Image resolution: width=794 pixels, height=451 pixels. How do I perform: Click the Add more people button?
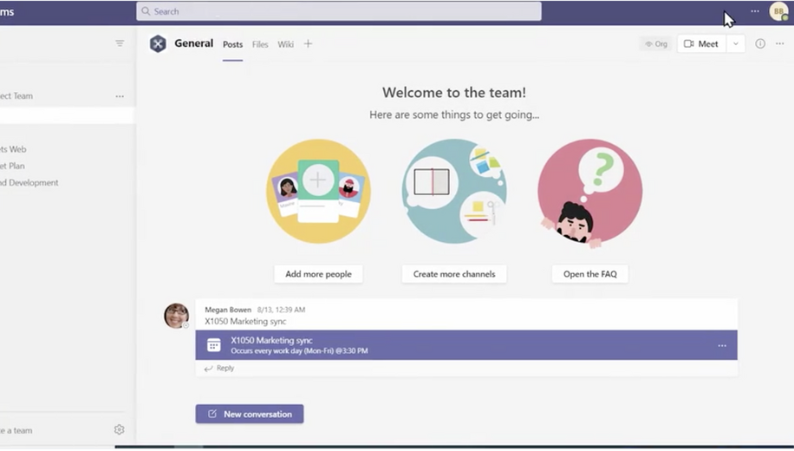point(318,274)
